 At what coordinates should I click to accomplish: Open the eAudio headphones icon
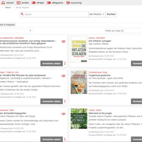click(3, 3)
